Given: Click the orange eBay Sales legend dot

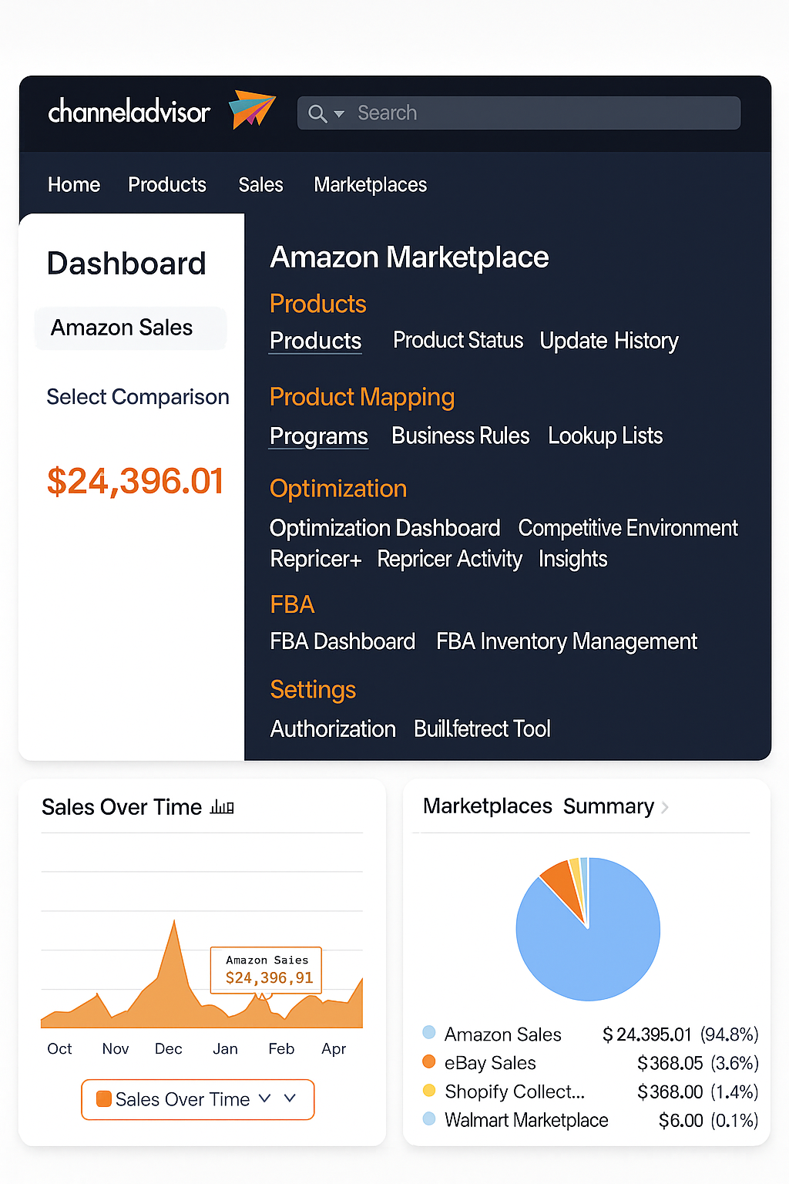Looking at the screenshot, I should (429, 1061).
